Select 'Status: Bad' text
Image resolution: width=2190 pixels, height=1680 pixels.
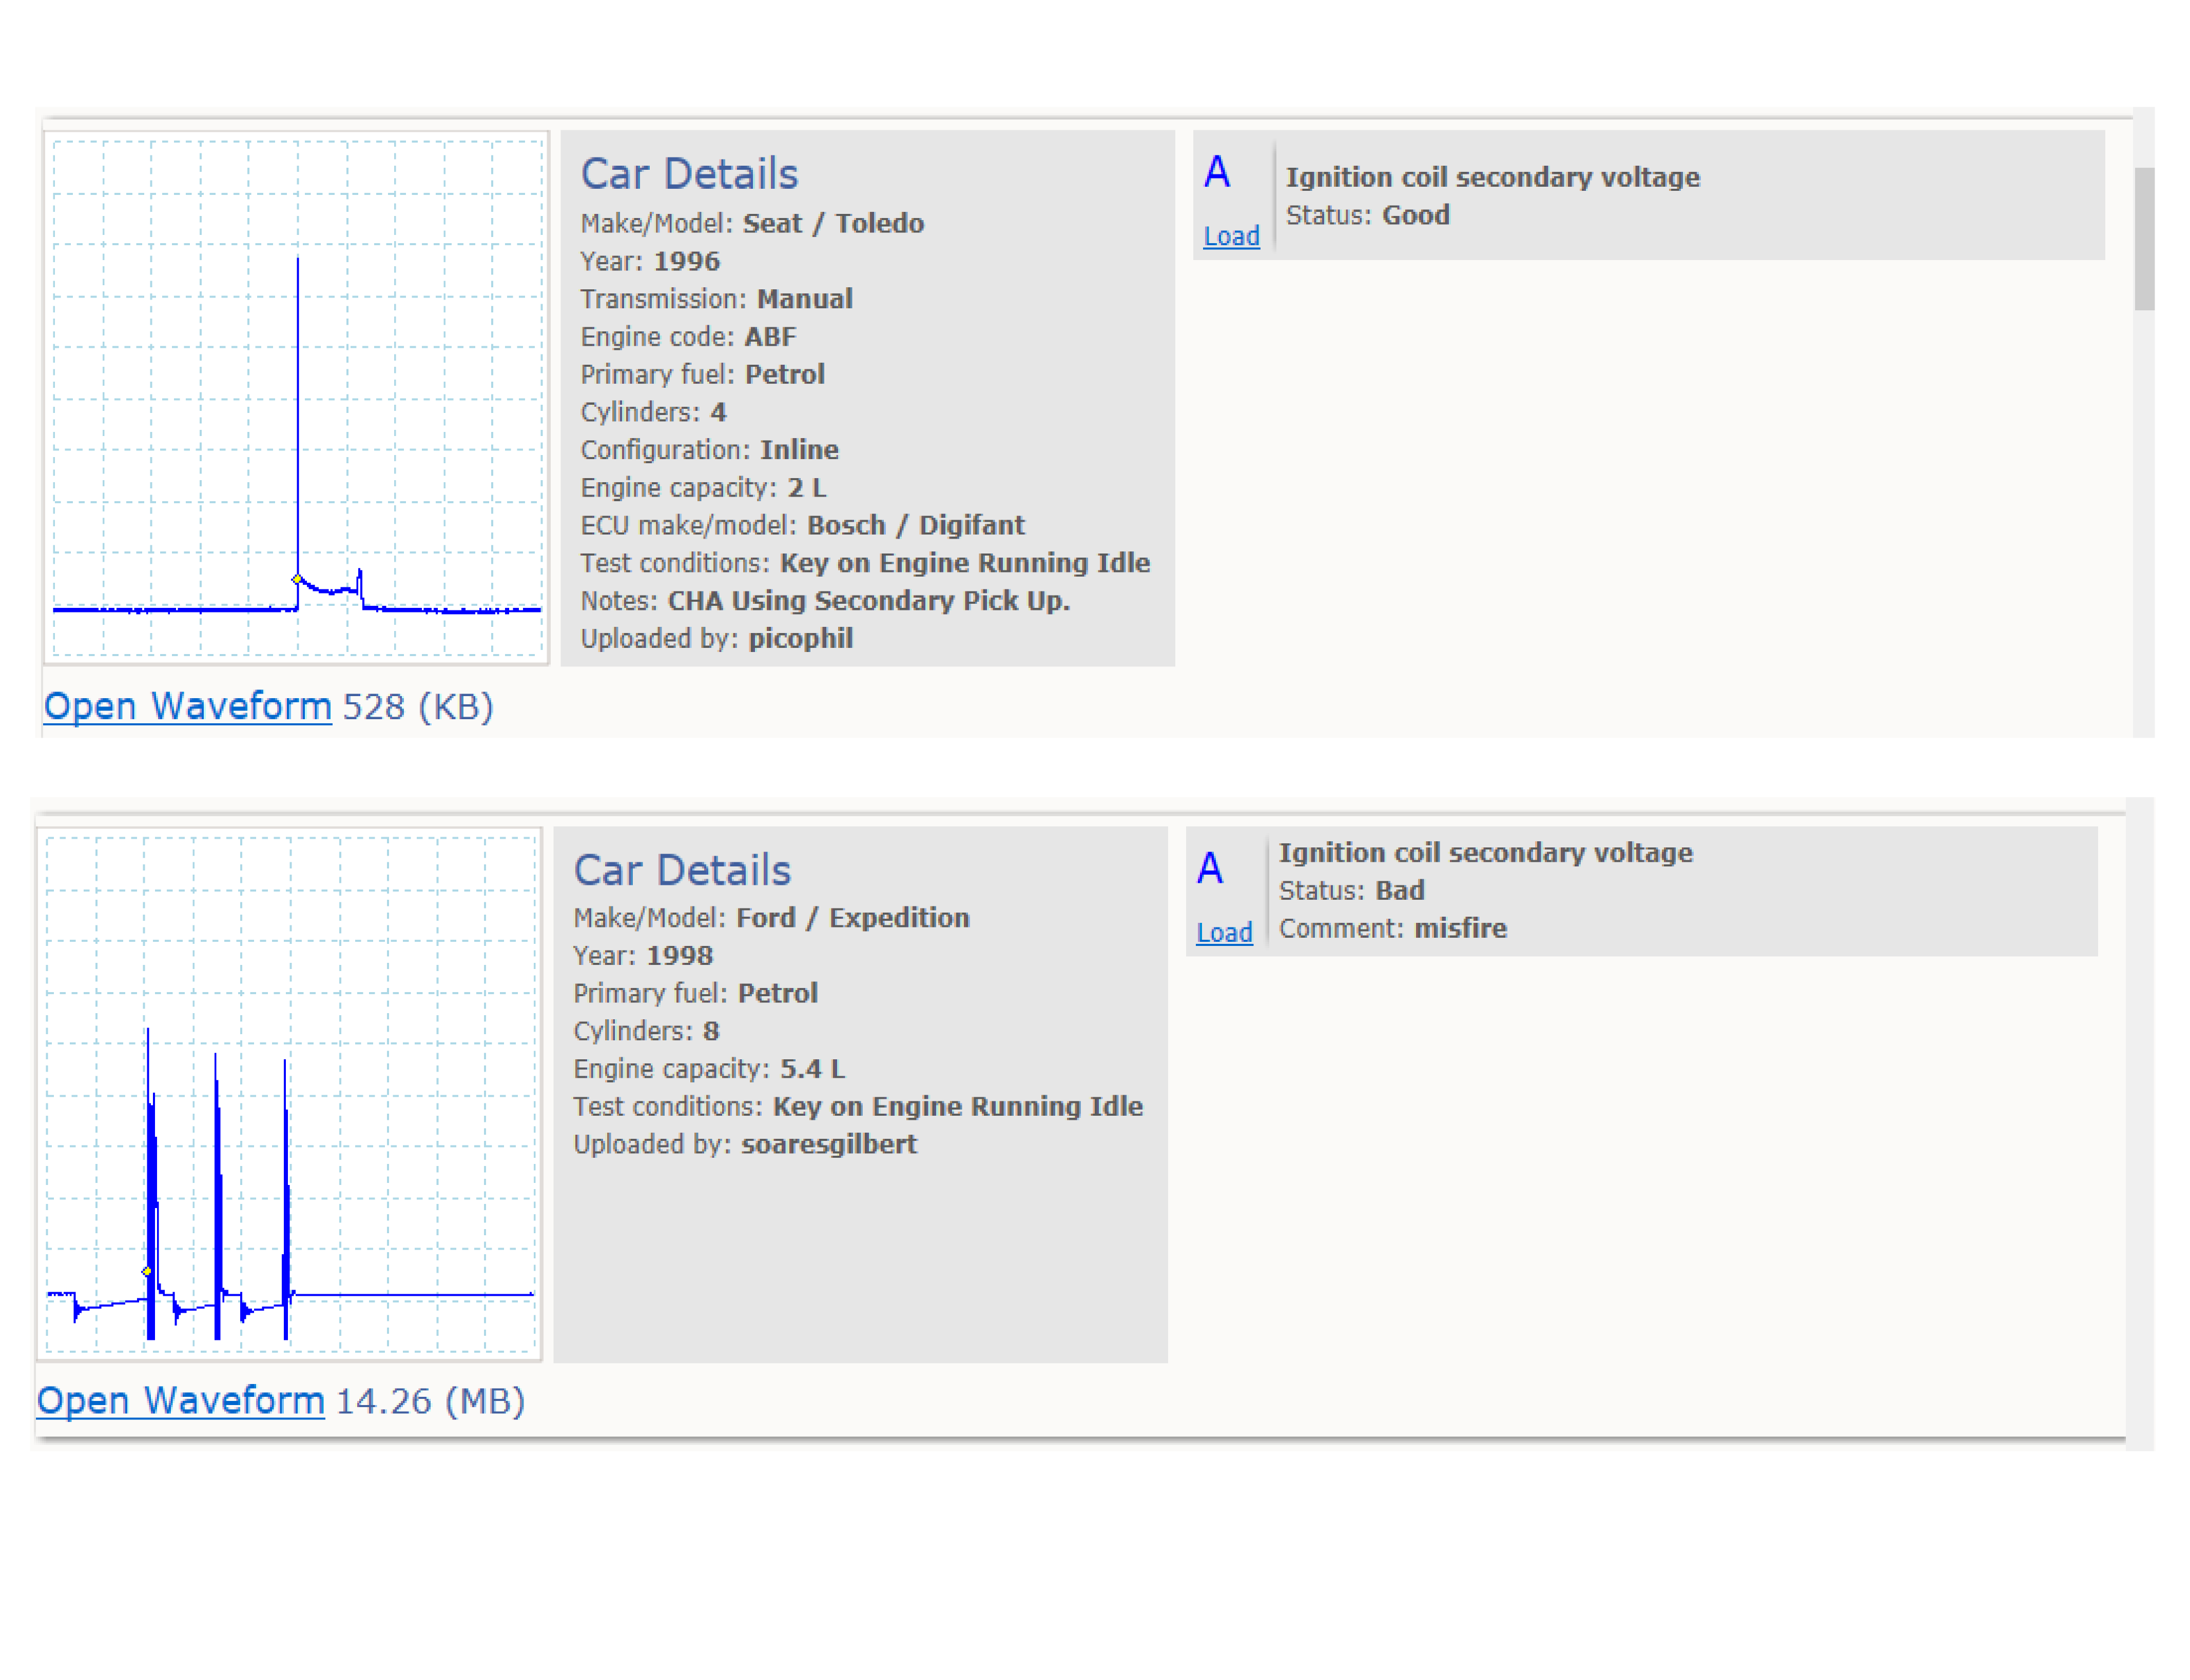[1351, 890]
